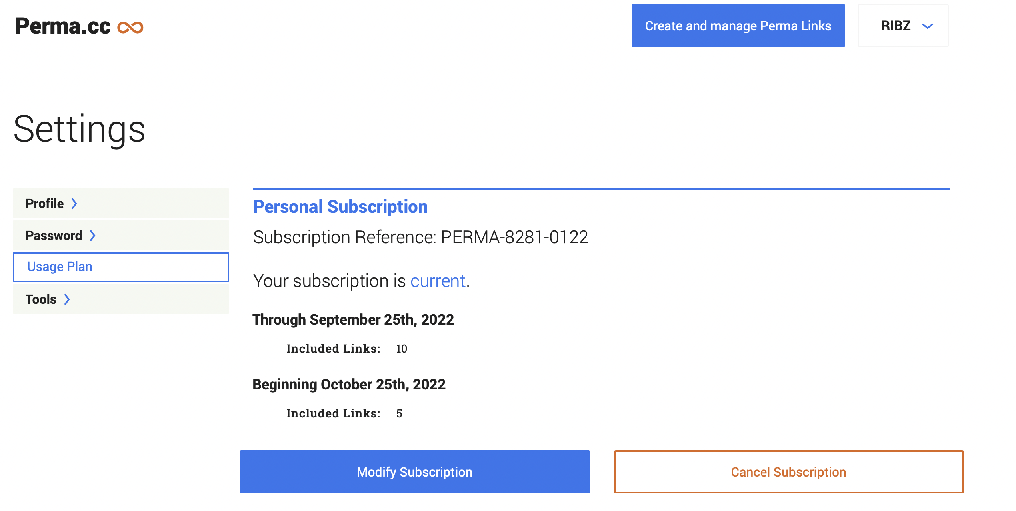This screenshot has width=1016, height=511.
Task: Open the RIBZ account dropdown
Action: click(902, 26)
